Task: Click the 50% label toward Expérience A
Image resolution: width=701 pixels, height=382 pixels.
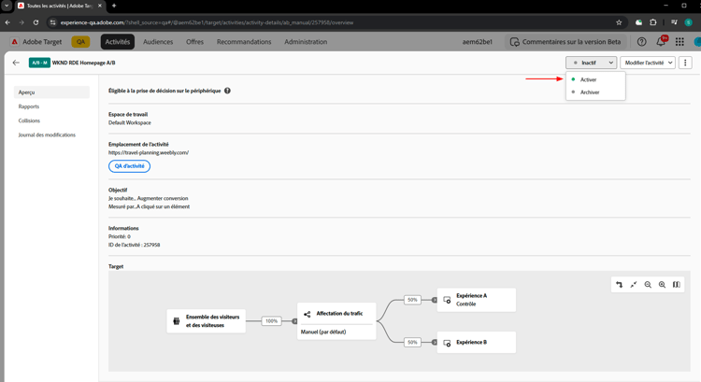Action: [x=412, y=300]
